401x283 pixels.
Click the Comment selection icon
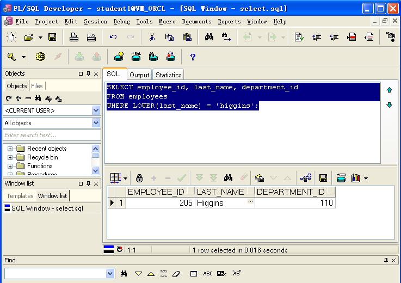tap(351, 37)
